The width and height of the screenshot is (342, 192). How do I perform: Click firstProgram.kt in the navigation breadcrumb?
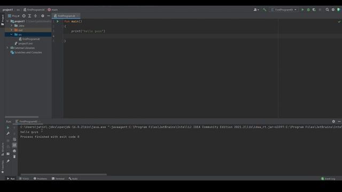coord(34,10)
